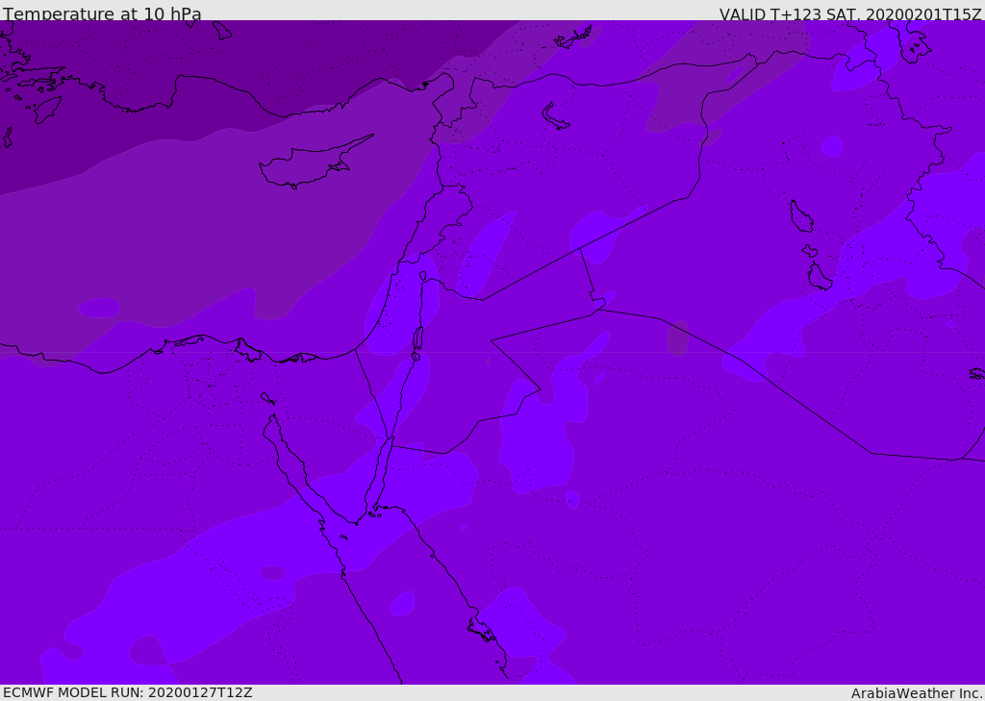Click the 'ECMWF MODEL RUN: 20200127T12Z' label
Viewport: 985px width, 701px height.
point(128,692)
